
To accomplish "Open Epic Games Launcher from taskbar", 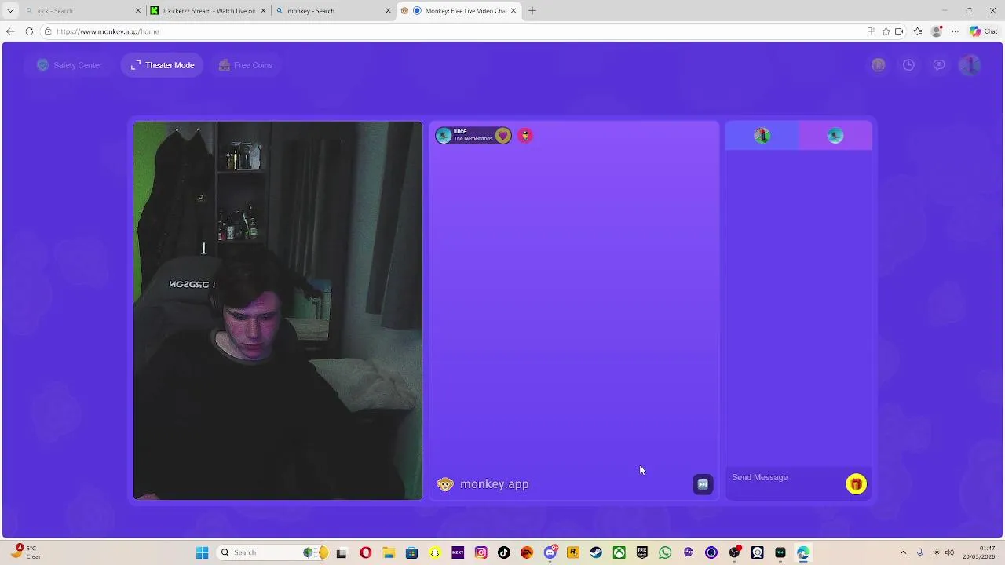I will tap(642, 552).
